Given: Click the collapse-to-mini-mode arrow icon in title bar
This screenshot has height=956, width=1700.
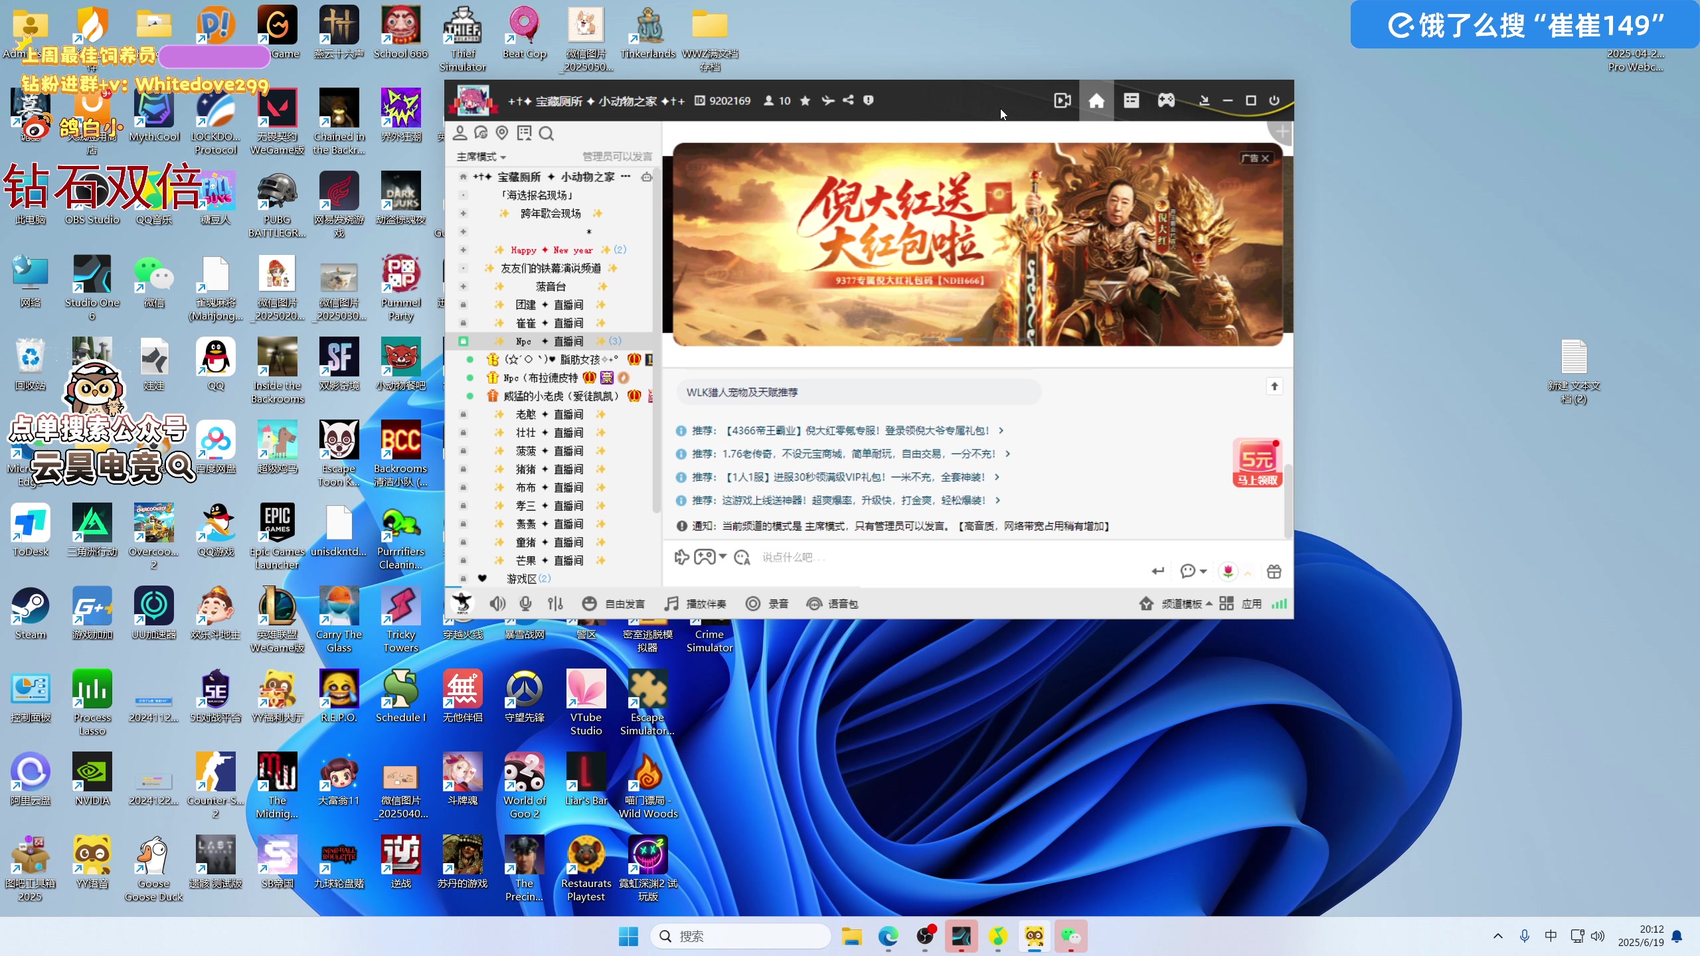Looking at the screenshot, I should pyautogui.click(x=1204, y=101).
